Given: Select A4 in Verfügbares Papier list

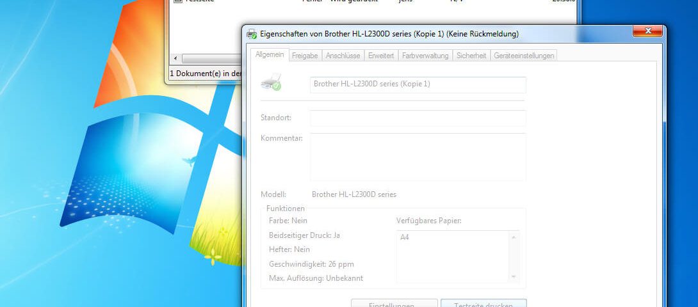Looking at the screenshot, I should pos(405,237).
